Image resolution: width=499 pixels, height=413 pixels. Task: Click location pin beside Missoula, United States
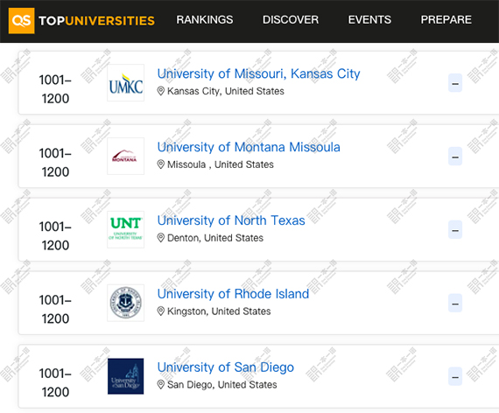[161, 164]
